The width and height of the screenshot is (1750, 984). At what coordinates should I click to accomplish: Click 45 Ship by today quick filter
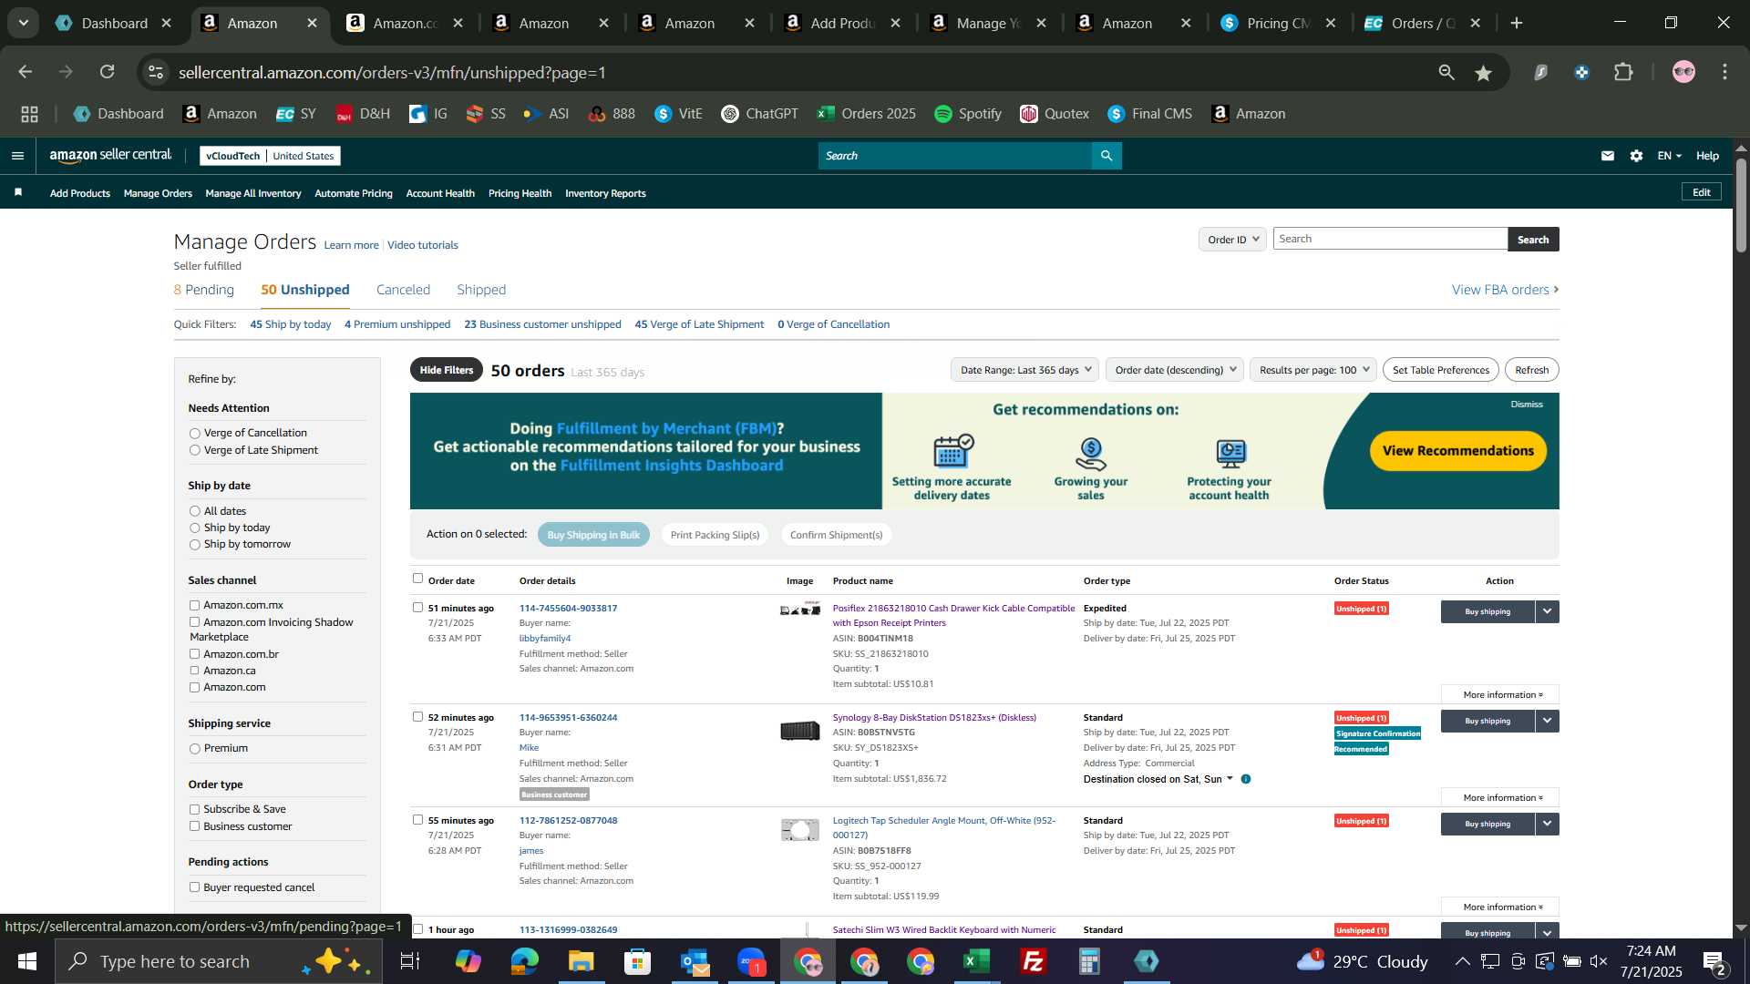pyautogui.click(x=290, y=324)
